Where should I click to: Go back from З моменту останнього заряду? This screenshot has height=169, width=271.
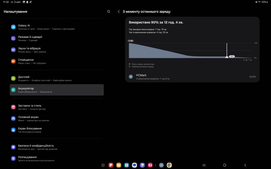tap(118, 12)
